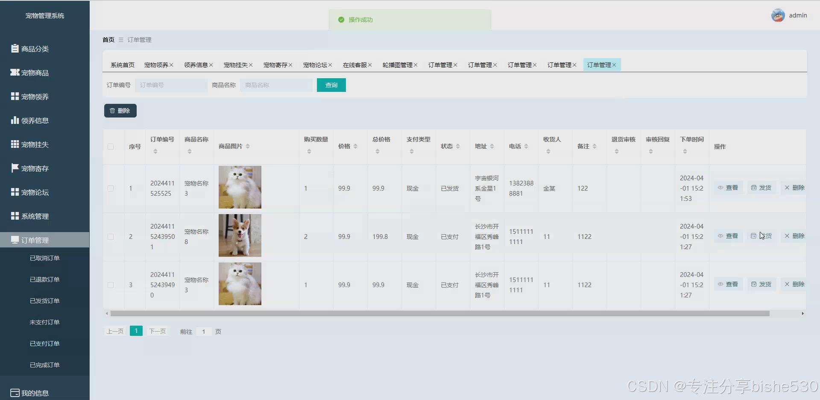Switch to the 在线客服 tab

(x=354, y=65)
